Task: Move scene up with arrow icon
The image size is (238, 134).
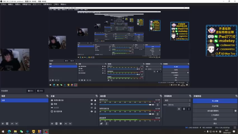Action: pyautogui.click(x=12, y=124)
